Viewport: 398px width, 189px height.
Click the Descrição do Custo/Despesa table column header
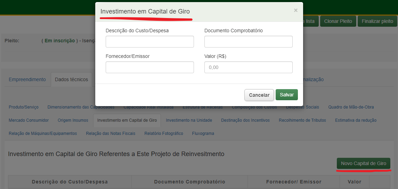(x=70, y=182)
